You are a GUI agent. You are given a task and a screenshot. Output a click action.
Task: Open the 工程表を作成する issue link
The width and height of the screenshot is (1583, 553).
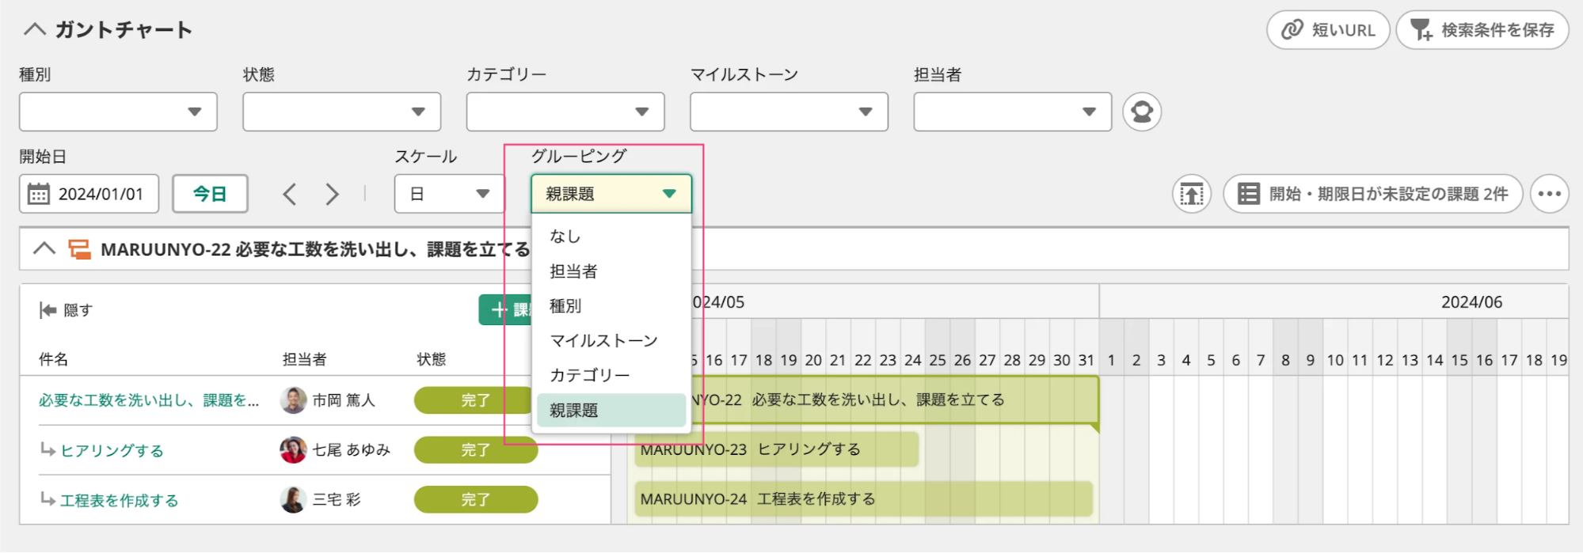point(119,500)
